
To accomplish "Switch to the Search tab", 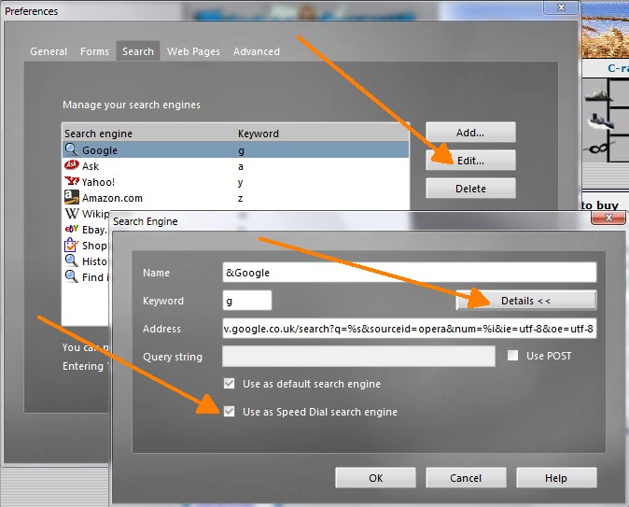I will click(x=138, y=51).
